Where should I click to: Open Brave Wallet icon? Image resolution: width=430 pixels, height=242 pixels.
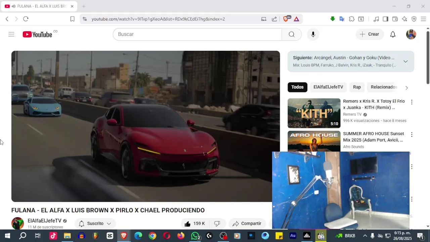(x=395, y=19)
